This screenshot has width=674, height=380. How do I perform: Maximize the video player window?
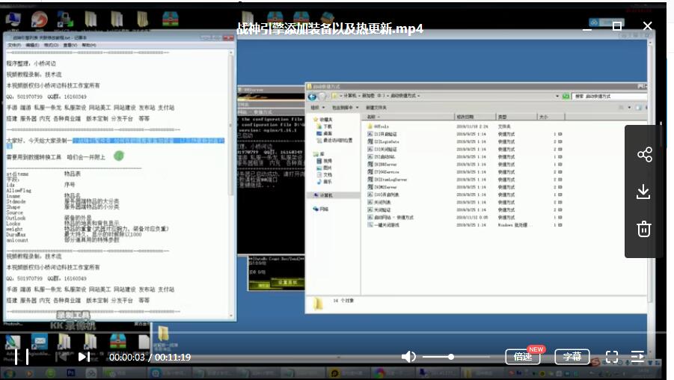tap(617, 25)
